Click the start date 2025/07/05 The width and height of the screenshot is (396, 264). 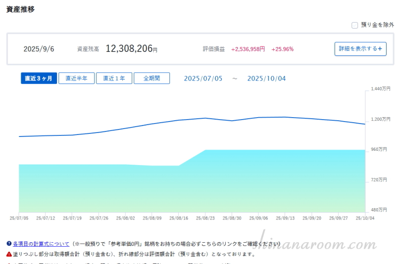[203, 79]
